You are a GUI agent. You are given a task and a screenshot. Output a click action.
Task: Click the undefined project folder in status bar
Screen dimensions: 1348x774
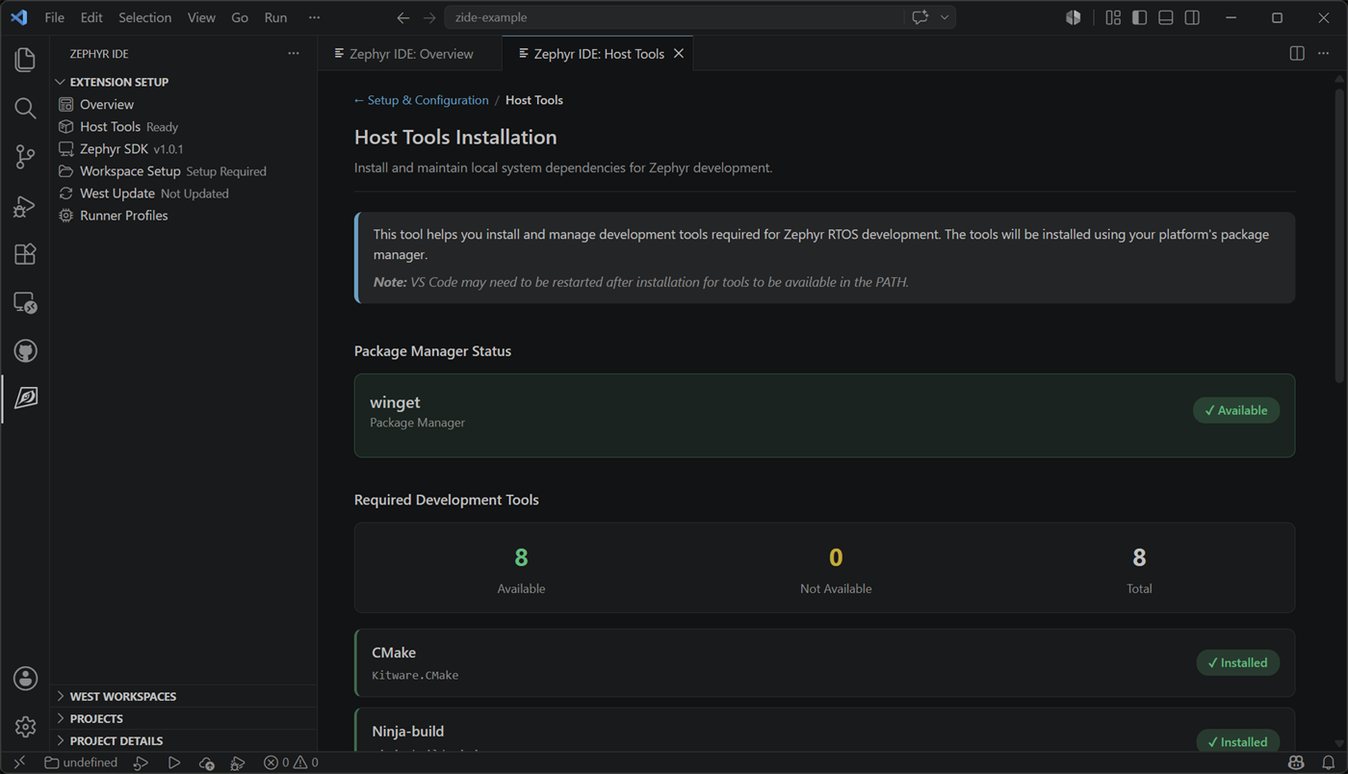[x=81, y=762]
